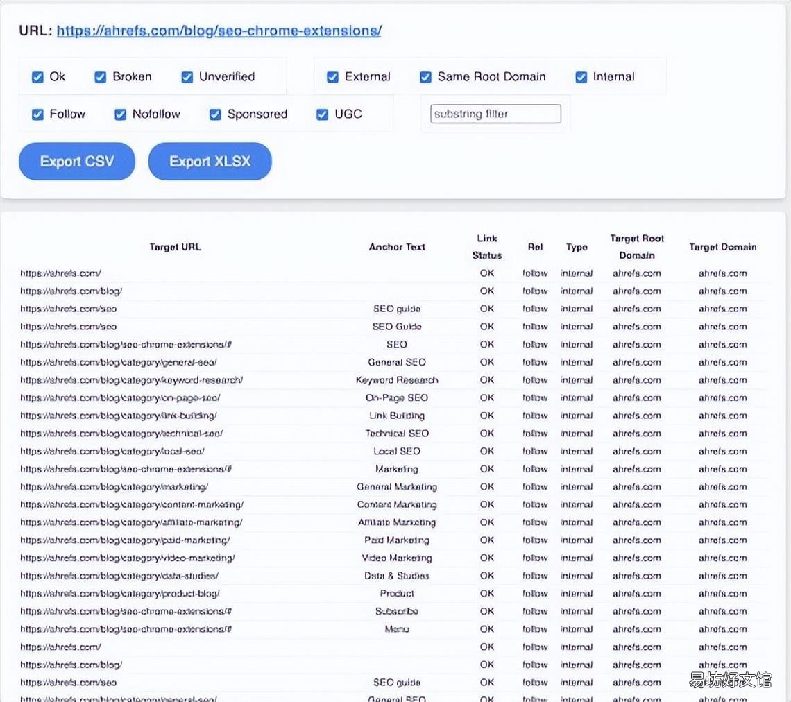Click the Target Root Domain header
Viewport: 791px width, 702px height.
click(x=637, y=247)
